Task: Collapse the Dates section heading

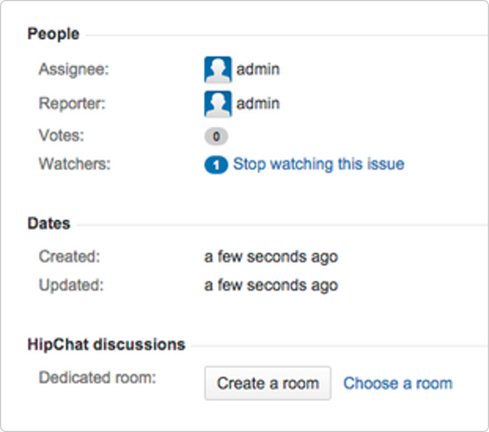Action: click(x=49, y=223)
